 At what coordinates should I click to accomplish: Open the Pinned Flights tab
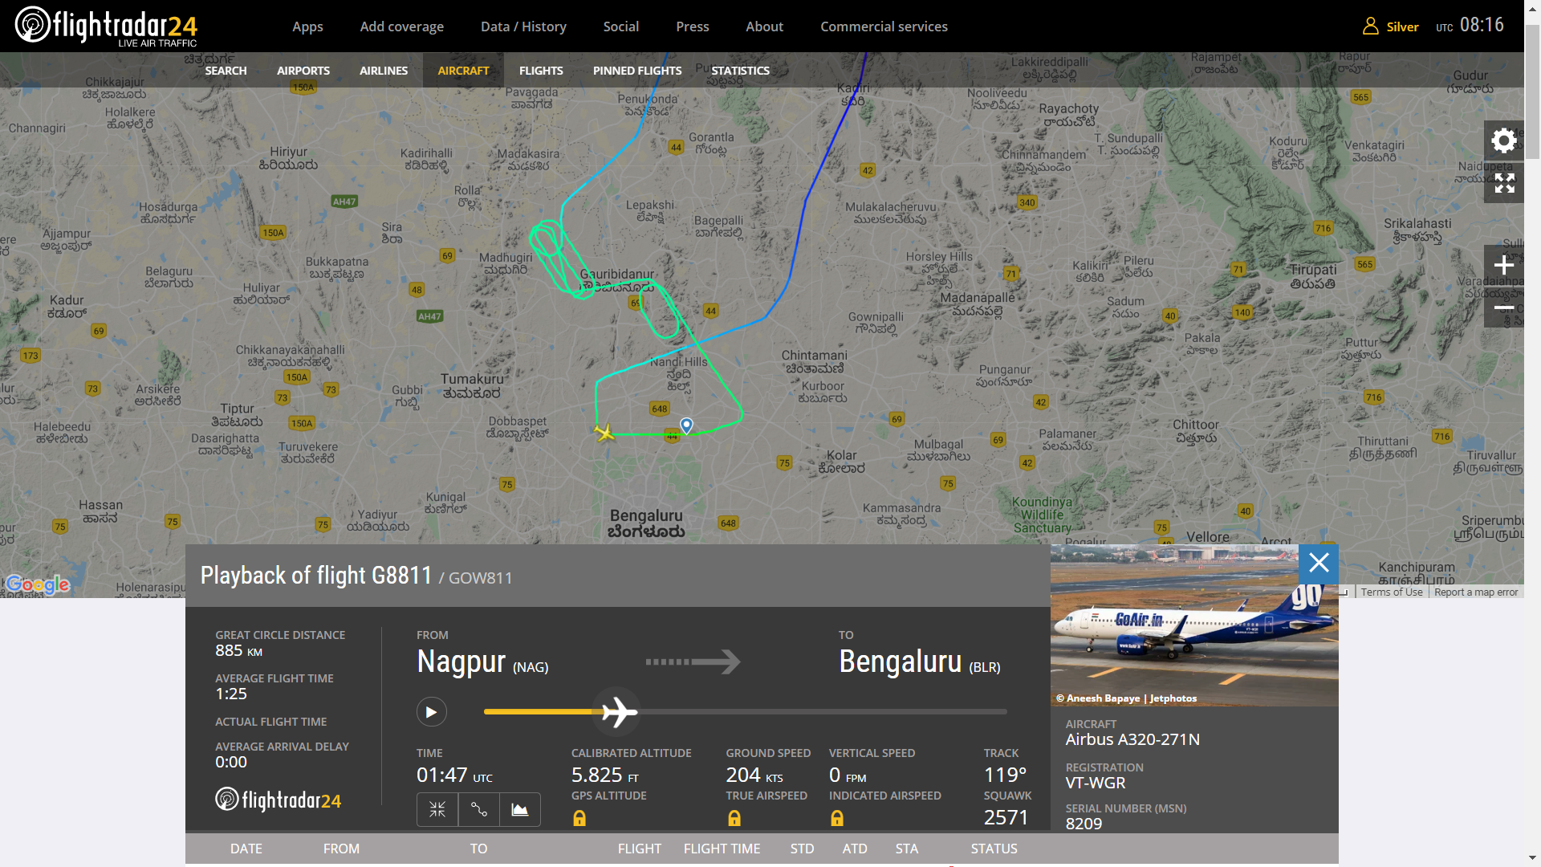click(x=637, y=71)
